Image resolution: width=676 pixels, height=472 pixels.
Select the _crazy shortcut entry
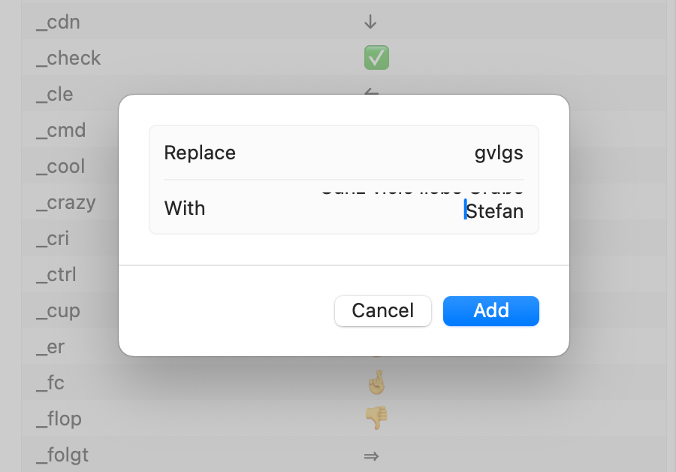coord(65,202)
